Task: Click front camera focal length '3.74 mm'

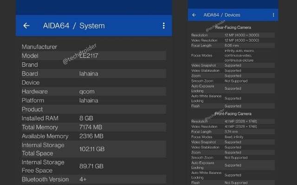Action: tap(231, 131)
